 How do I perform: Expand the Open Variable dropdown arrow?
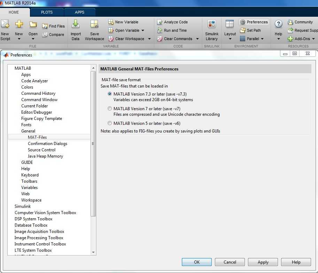143,30
